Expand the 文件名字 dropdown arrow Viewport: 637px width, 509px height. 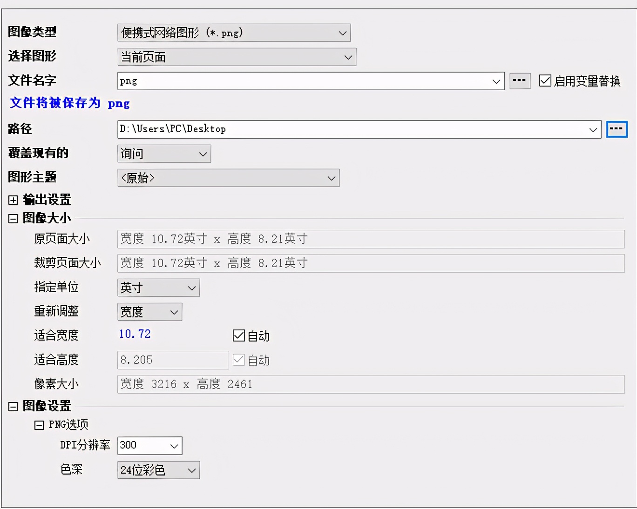click(496, 81)
